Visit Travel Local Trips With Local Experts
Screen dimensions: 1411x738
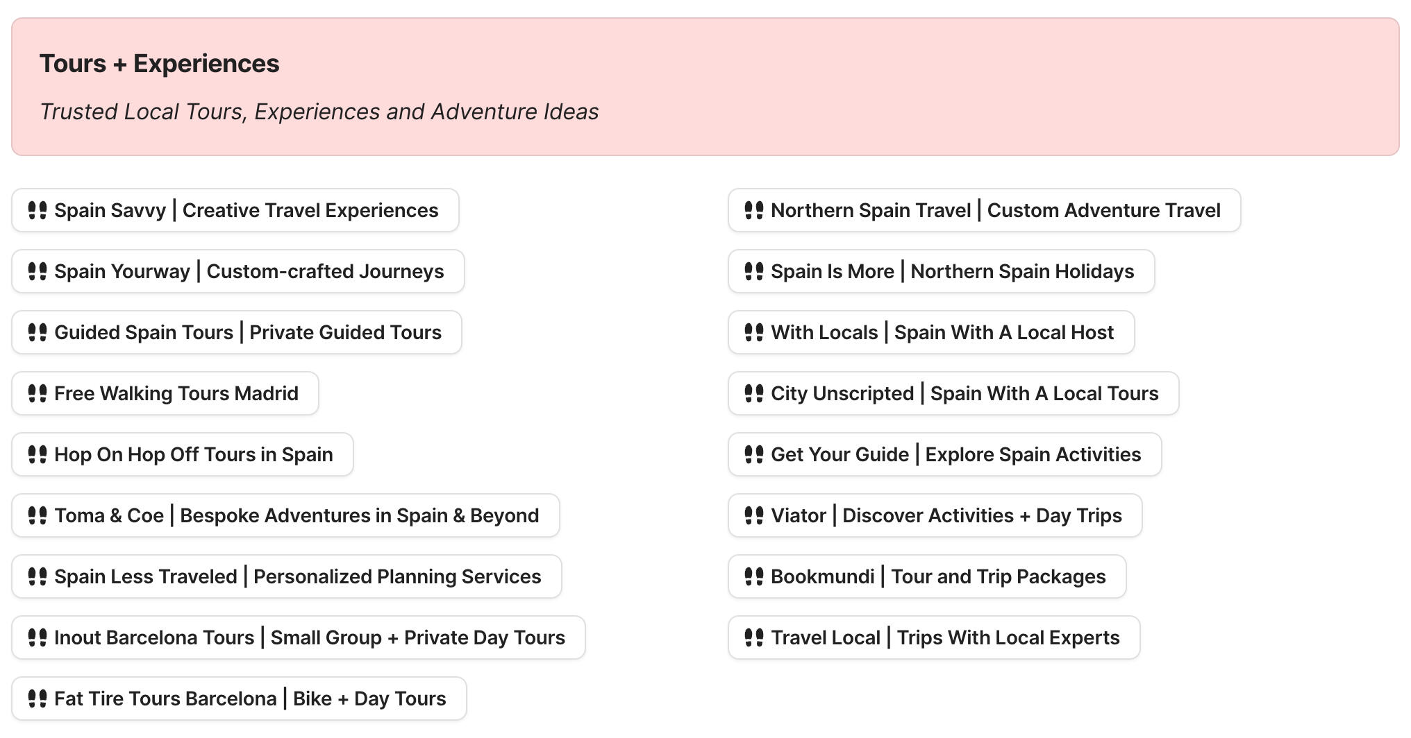[945, 637]
